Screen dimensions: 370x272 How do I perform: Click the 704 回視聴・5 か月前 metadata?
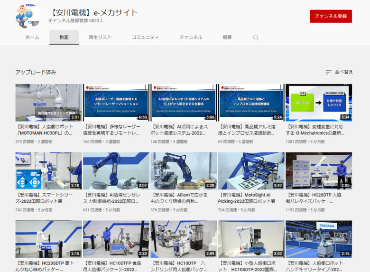point(236,210)
